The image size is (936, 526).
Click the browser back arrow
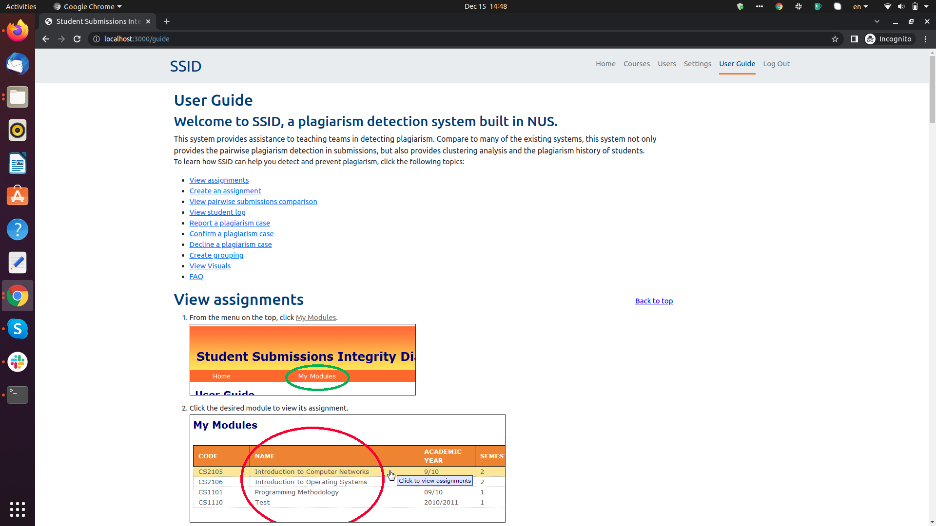(46, 39)
